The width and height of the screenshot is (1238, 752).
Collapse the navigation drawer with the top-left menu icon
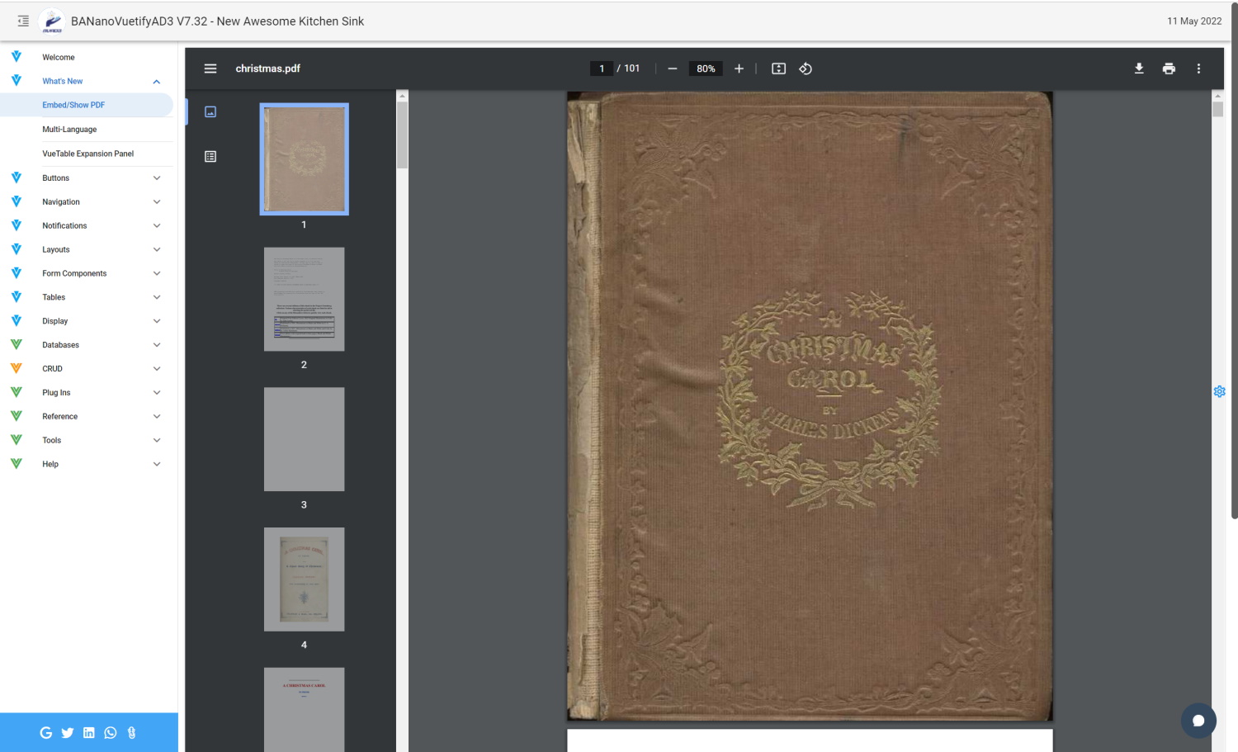(x=23, y=21)
